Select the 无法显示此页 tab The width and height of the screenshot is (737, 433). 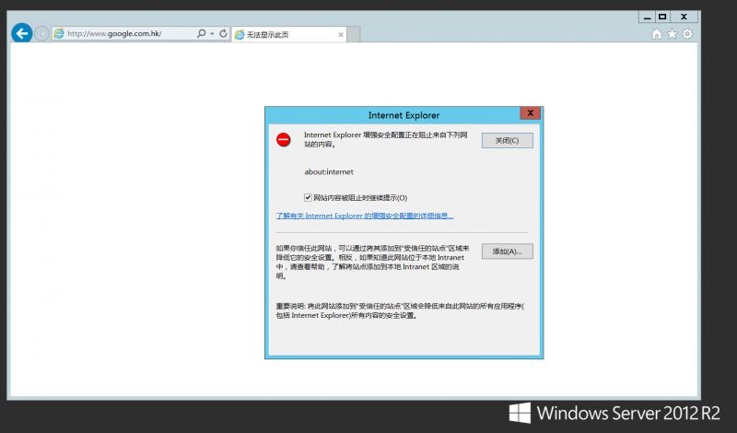click(289, 34)
